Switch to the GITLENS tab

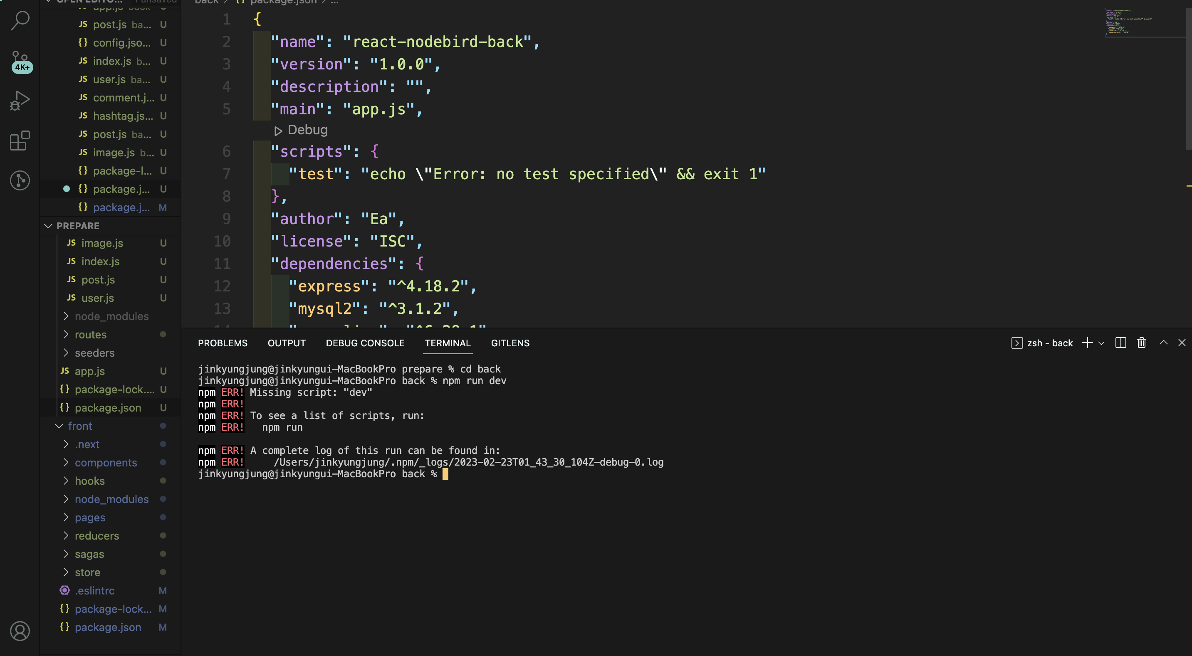510,343
